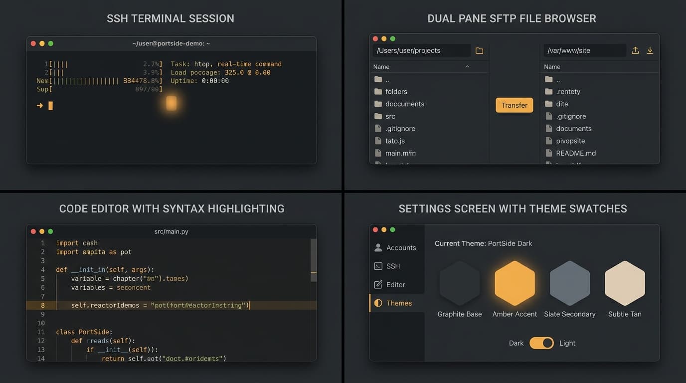The image size is (686, 383).
Task: Click the download icon in the SFTP browser
Action: point(650,50)
